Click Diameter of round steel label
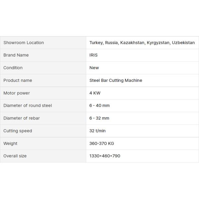 [28, 105]
